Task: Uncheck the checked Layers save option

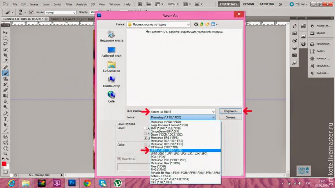Action: click(x=145, y=138)
